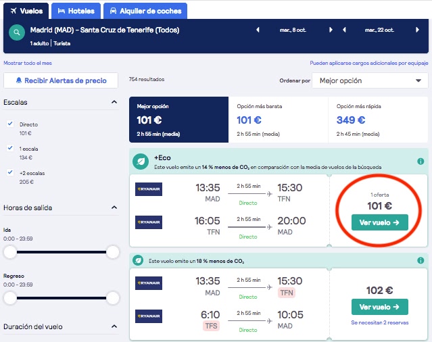Uncheck the Directo stops filter
This screenshot has height=342, width=432.
point(10,124)
